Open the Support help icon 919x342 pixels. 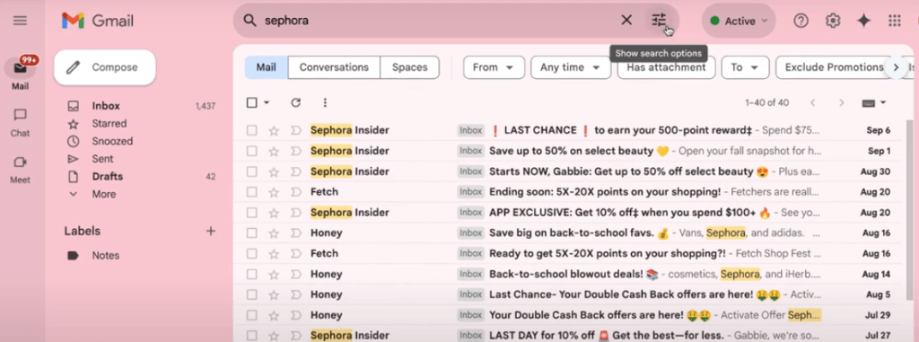point(801,21)
